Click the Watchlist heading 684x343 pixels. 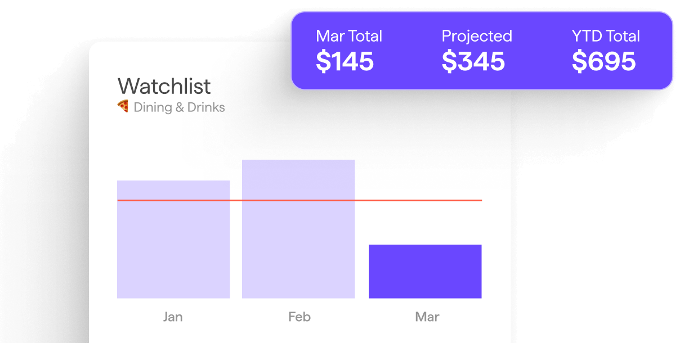pos(164,86)
